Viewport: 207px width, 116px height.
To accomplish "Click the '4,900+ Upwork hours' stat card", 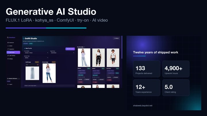I will (176, 69).
